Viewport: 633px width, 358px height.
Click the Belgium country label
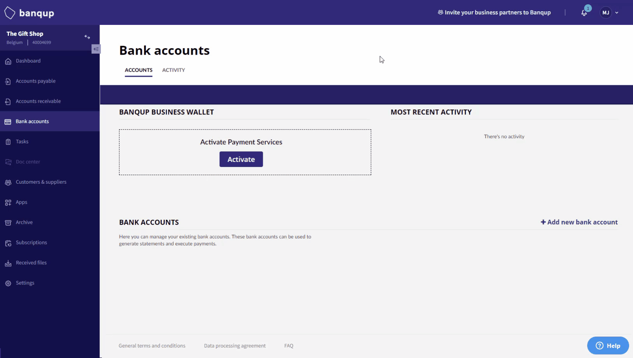[x=14, y=42]
